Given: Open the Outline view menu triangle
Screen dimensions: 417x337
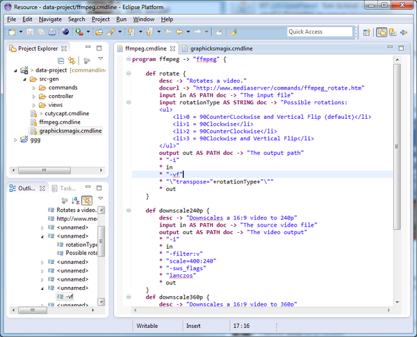Looking at the screenshot, I should [101, 199].
